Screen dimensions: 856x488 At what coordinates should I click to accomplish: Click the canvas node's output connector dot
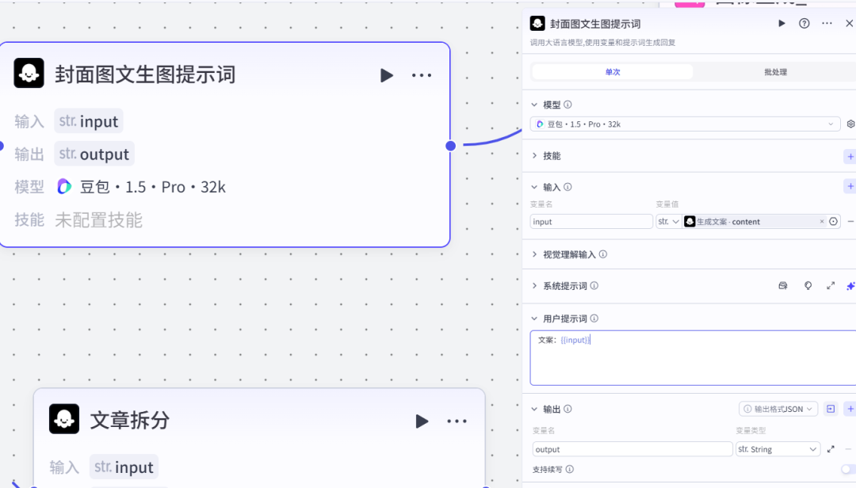[450, 146]
